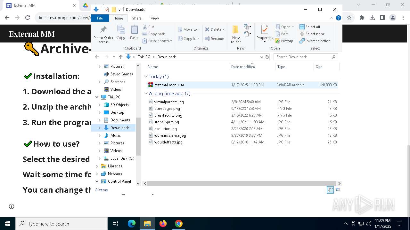Select Local Disk (C:) in tree
Screen dimensions: 410x230
coord(119,158)
